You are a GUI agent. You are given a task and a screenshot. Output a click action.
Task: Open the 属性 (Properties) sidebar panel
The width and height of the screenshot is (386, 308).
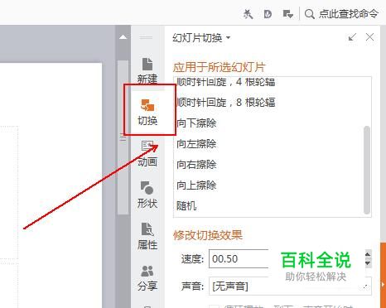click(x=147, y=236)
